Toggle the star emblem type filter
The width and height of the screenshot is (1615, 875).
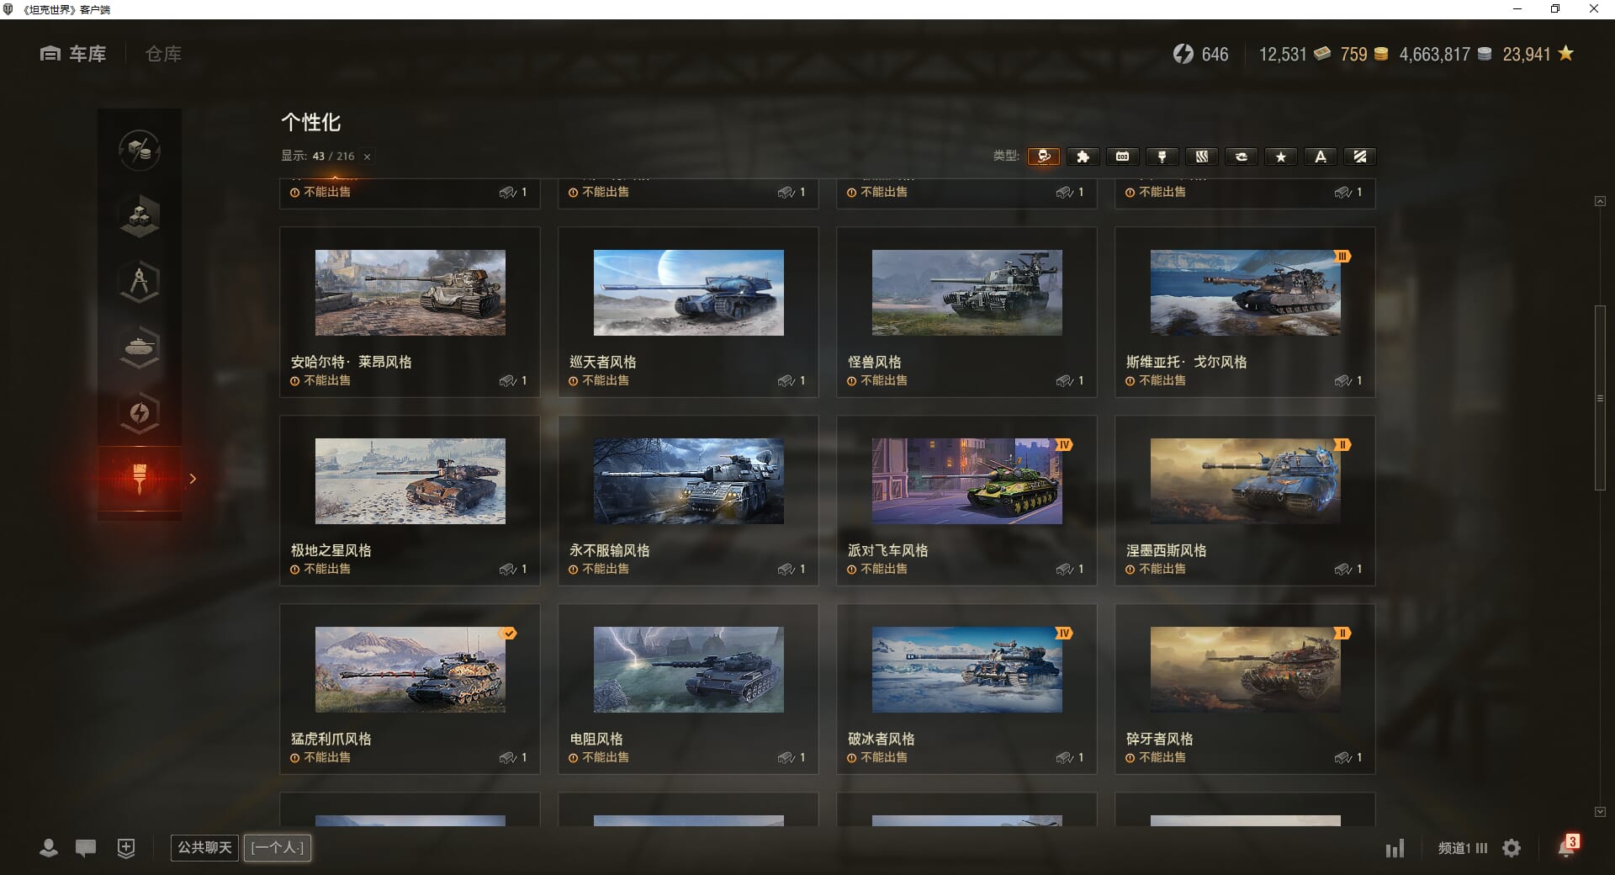coord(1281,156)
